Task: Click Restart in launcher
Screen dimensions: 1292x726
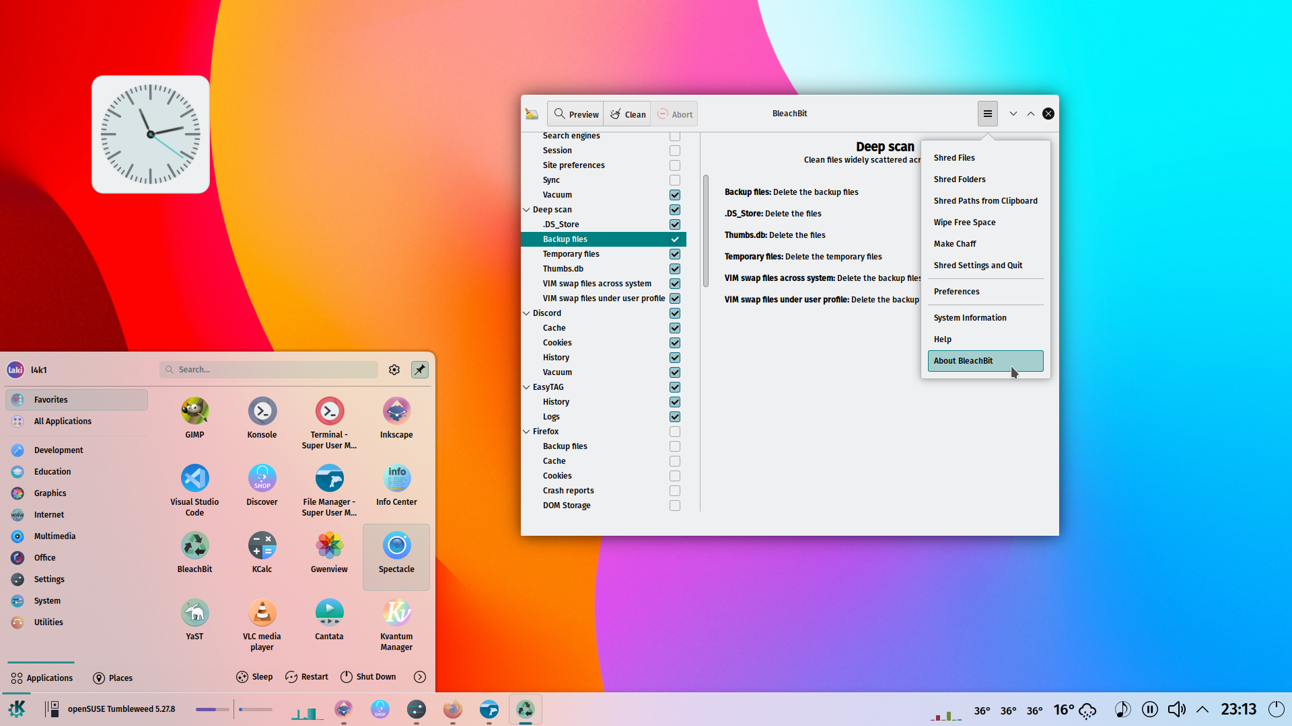Action: 307,677
